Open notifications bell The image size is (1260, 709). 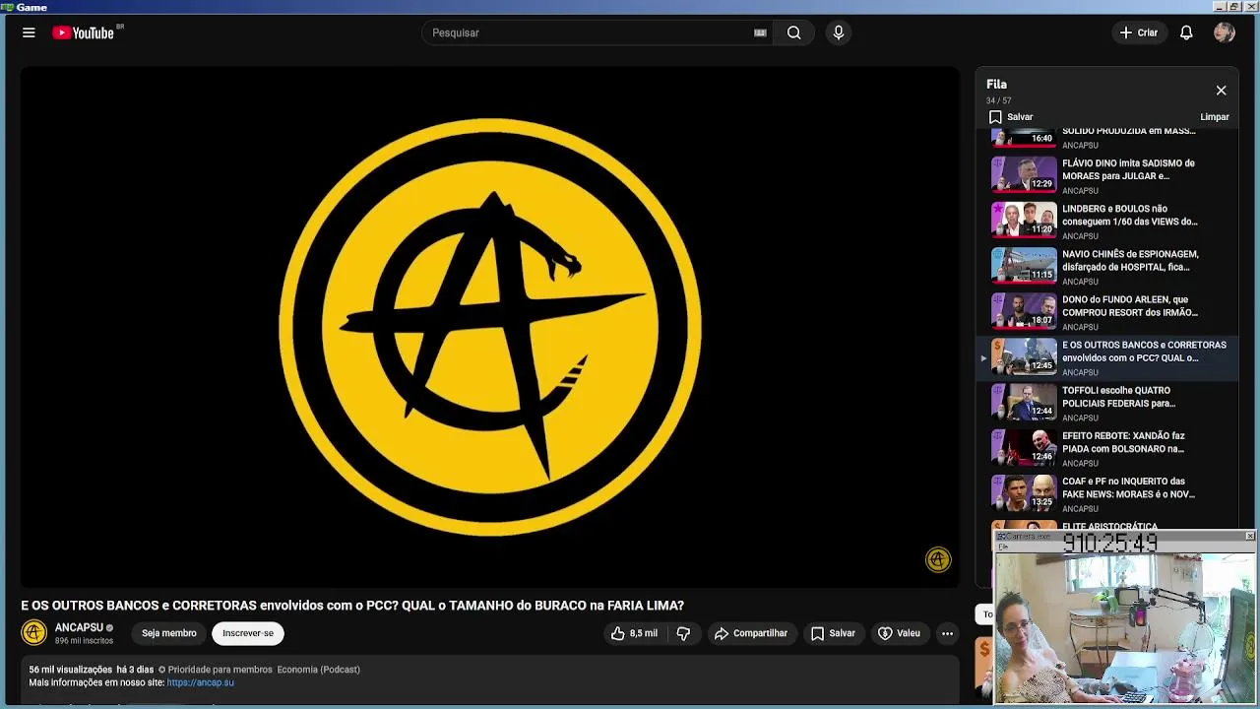(1186, 32)
